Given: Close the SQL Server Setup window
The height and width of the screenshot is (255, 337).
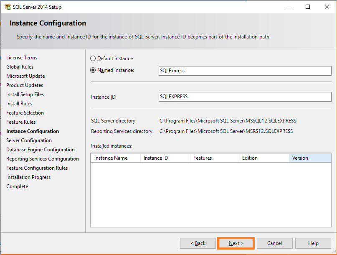Looking at the screenshot, I should (x=327, y=7).
